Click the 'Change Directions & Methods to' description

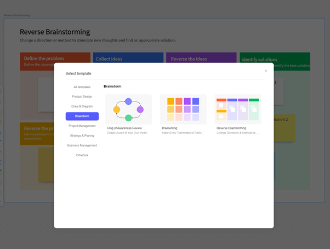(237, 133)
